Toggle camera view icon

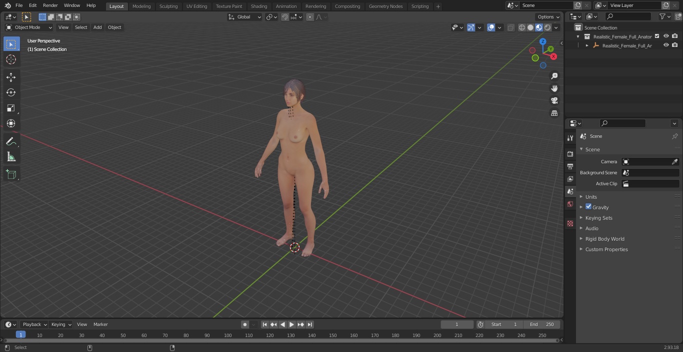pos(554,101)
